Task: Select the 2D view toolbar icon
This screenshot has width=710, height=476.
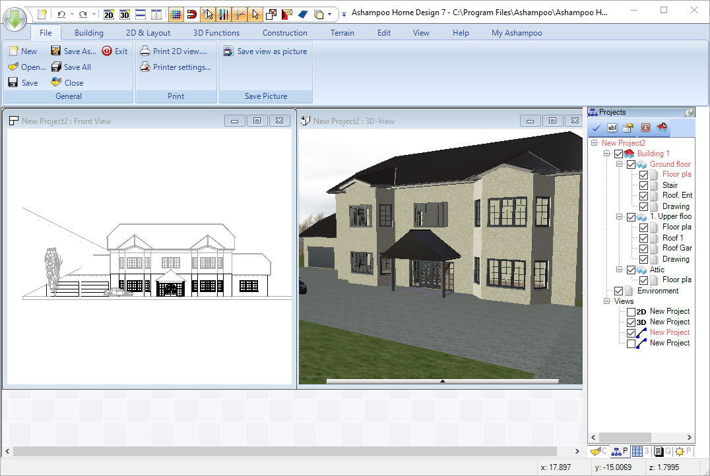Action: pos(109,13)
